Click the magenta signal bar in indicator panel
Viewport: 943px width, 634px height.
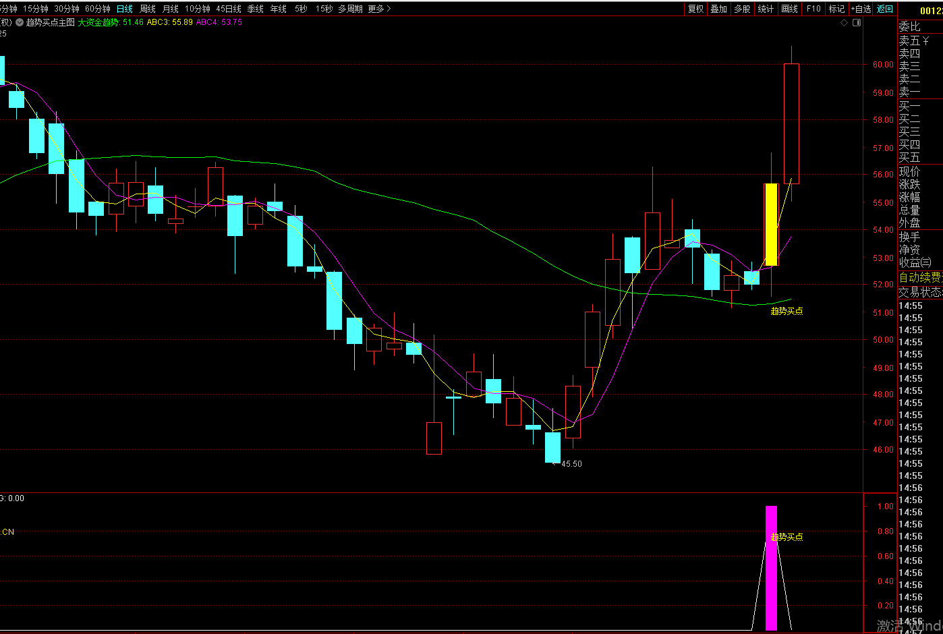(x=771, y=568)
